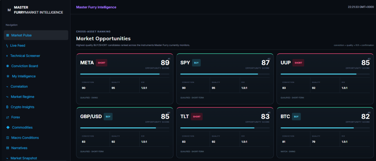The image size is (376, 161).
Task: Click the BTC score progress bar
Action: point(325,128)
